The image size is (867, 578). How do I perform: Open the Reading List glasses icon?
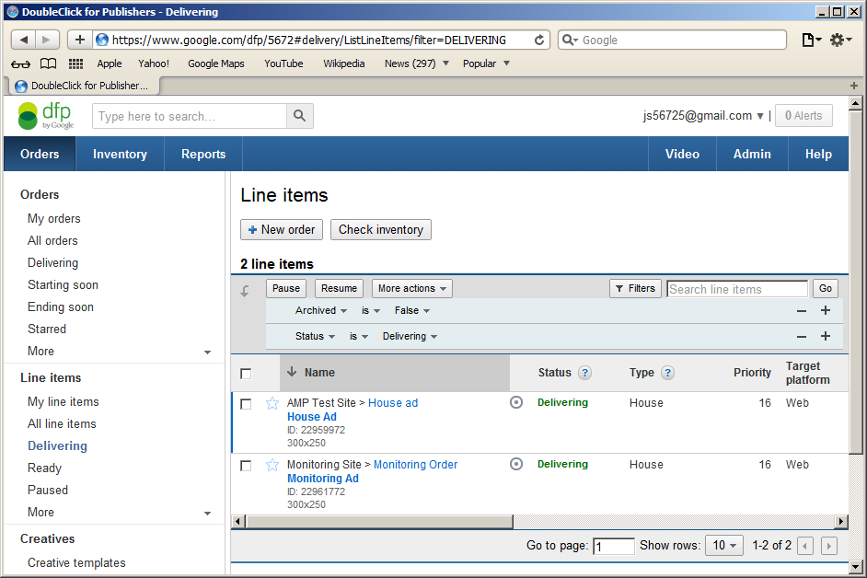20,64
